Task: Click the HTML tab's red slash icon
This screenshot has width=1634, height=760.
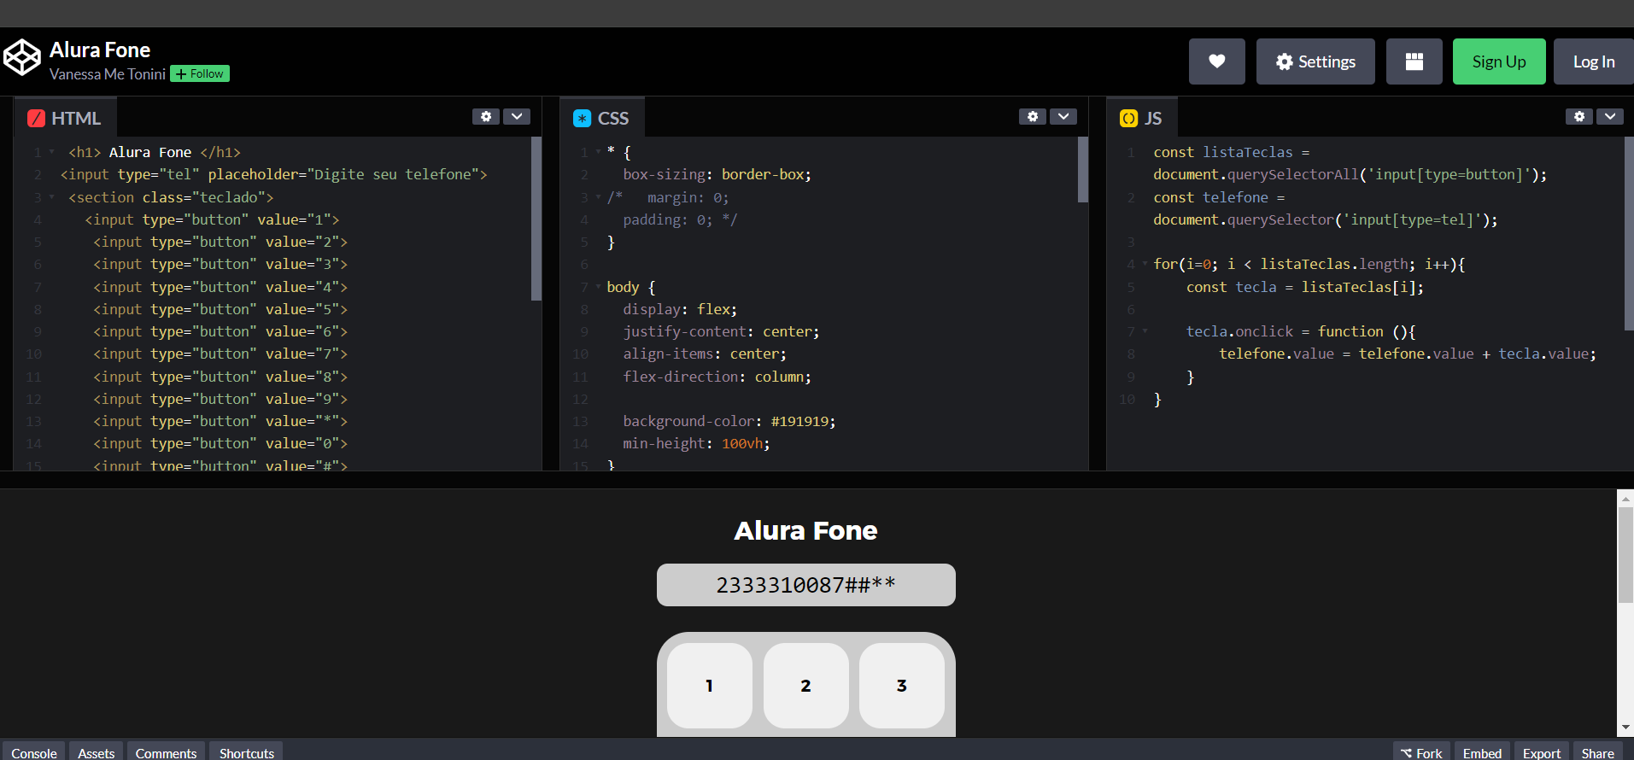Action: [x=36, y=119]
